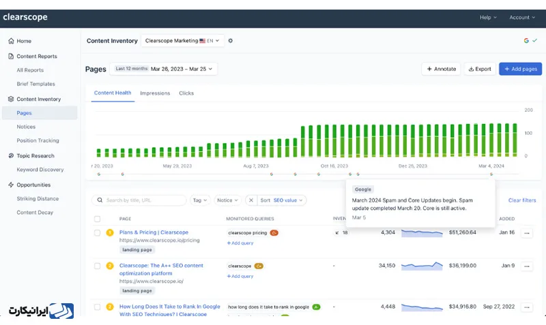This screenshot has width=546, height=325.
Task: Switch to the Content Health tab
Action: (x=113, y=93)
